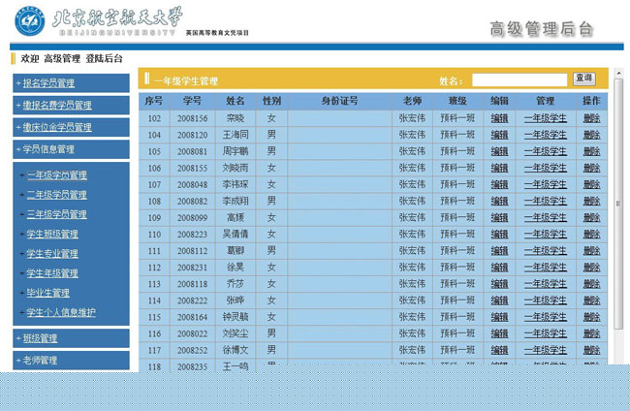Select 学生班级管理 in the sidebar
Screen dimensions: 630x411
(x=52, y=235)
